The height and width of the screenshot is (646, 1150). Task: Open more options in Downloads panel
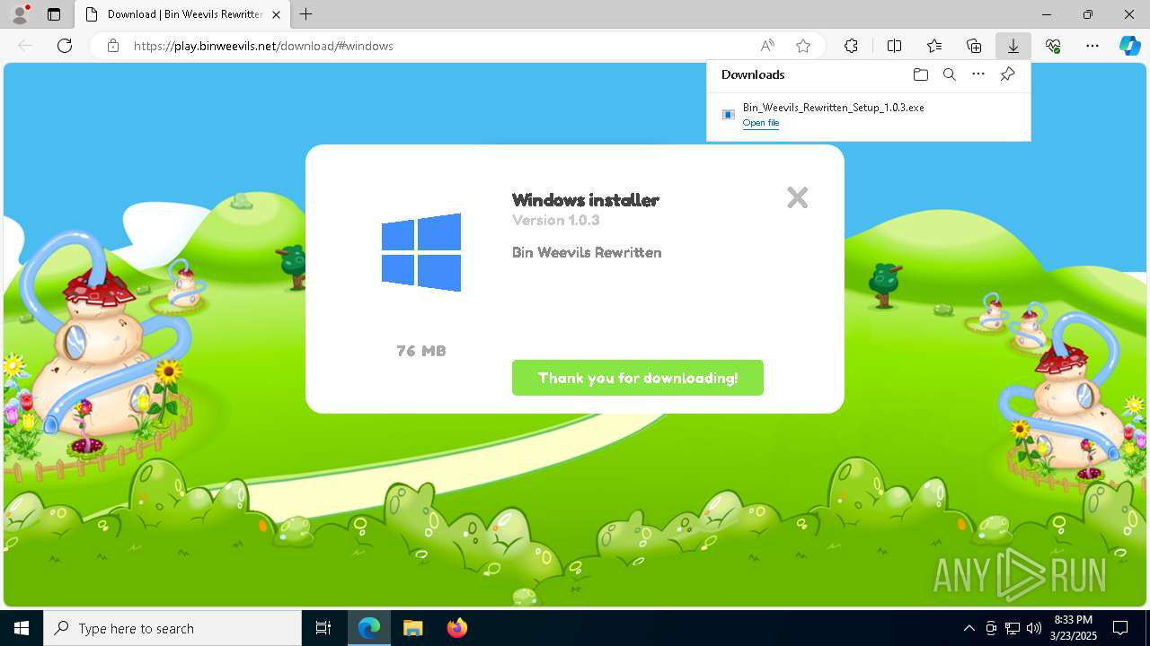(978, 74)
